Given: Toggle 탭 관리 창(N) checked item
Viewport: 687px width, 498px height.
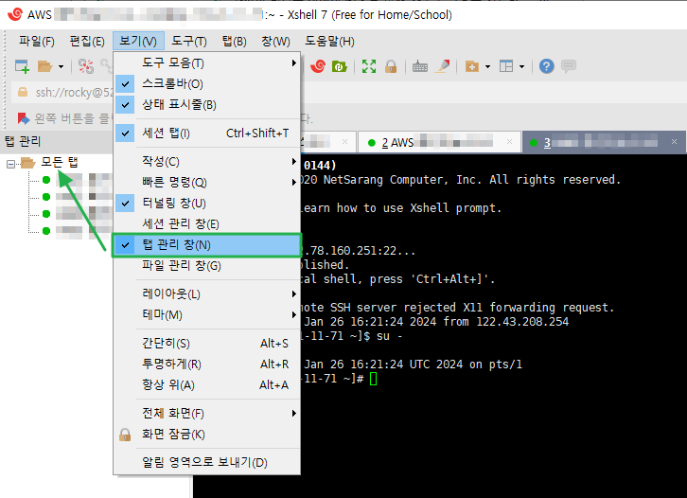Looking at the screenshot, I should (x=207, y=245).
